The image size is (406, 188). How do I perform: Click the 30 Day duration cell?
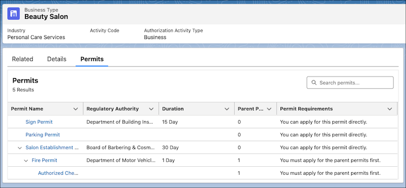(x=171, y=147)
